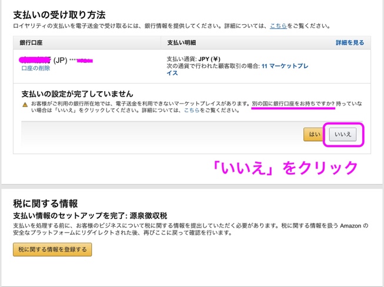The image size is (384, 287).
Task: Select the 支払い明細 column header
Action: pos(182,43)
